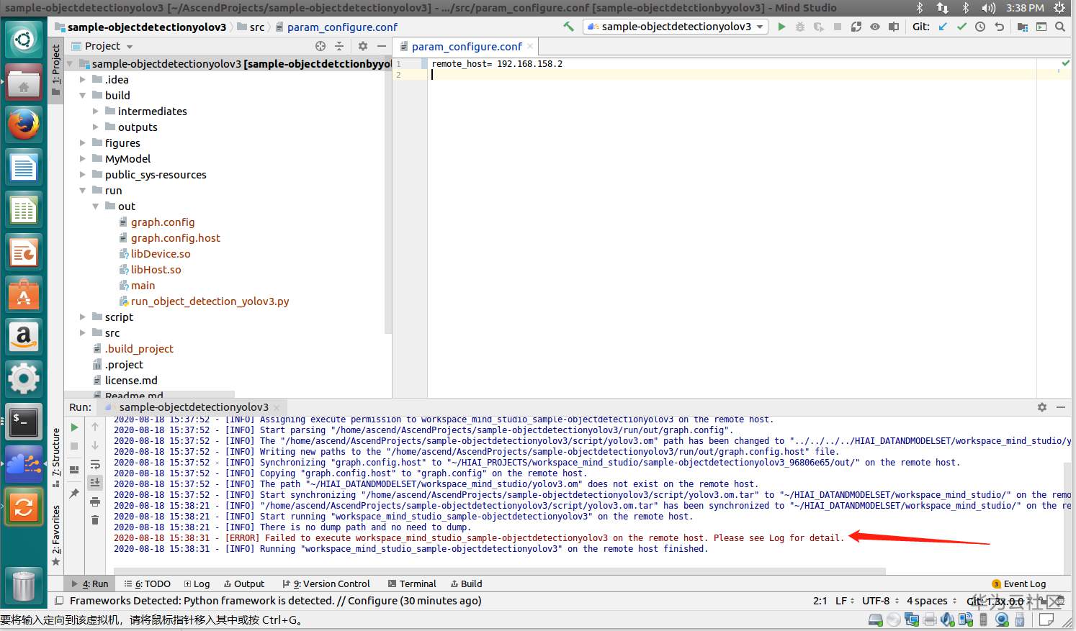Open the Log tool window tab
Screen dimensions: 1076x631
click(x=197, y=584)
